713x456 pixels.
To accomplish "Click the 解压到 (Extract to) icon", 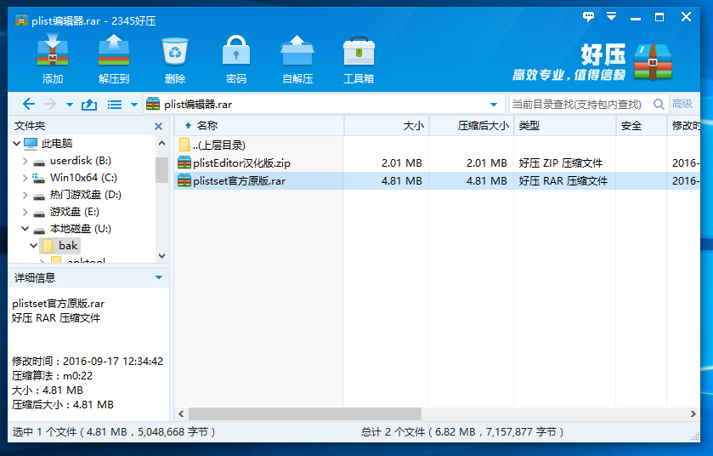I will [113, 54].
